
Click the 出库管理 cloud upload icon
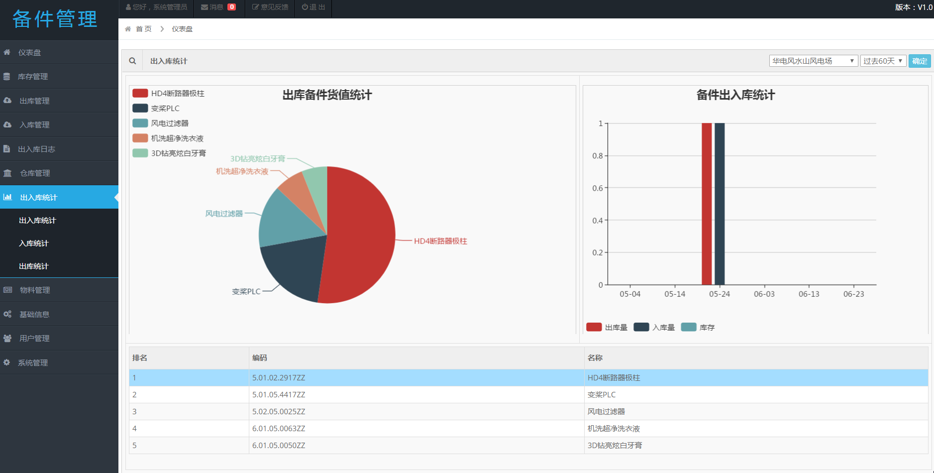[7, 101]
